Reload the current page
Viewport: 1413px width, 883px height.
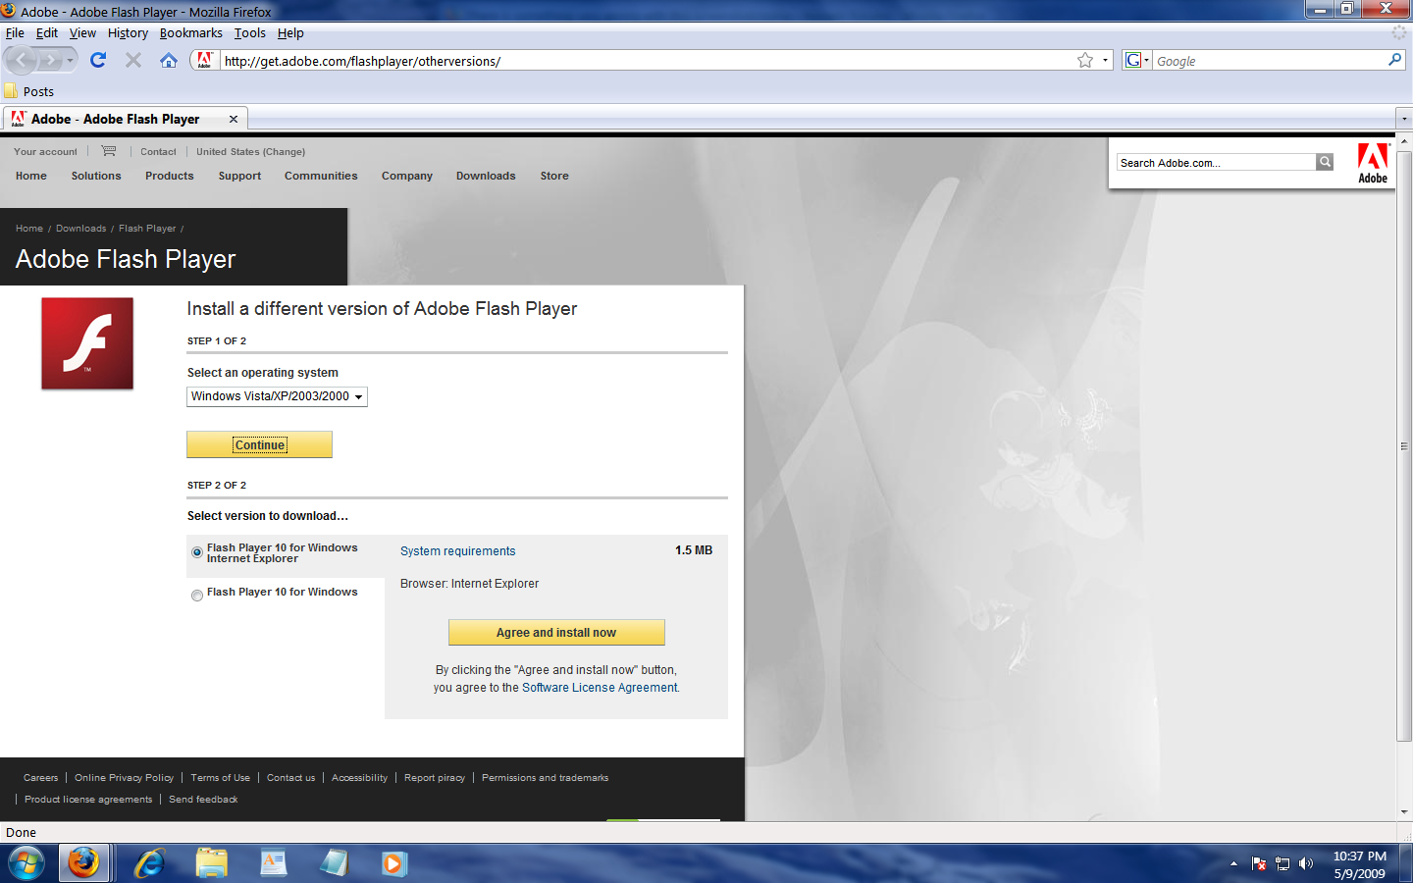[x=98, y=61]
